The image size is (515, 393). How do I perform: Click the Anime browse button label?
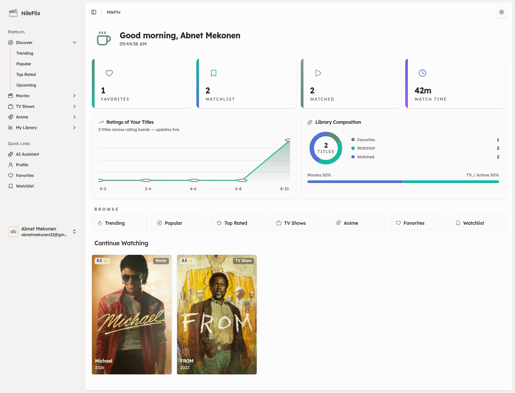click(351, 223)
